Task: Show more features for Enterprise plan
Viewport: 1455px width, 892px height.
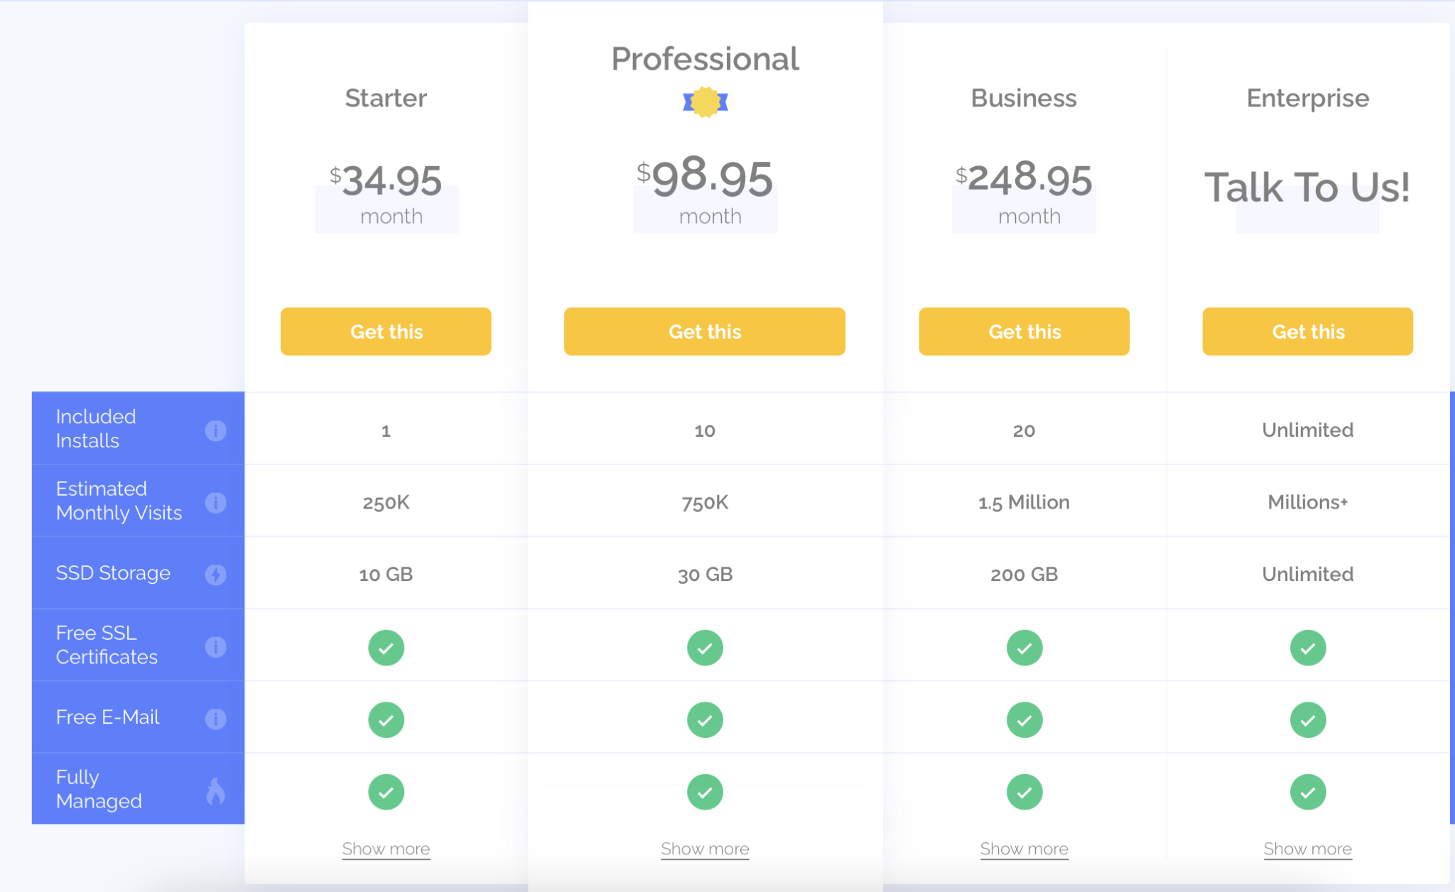Action: click(x=1308, y=849)
